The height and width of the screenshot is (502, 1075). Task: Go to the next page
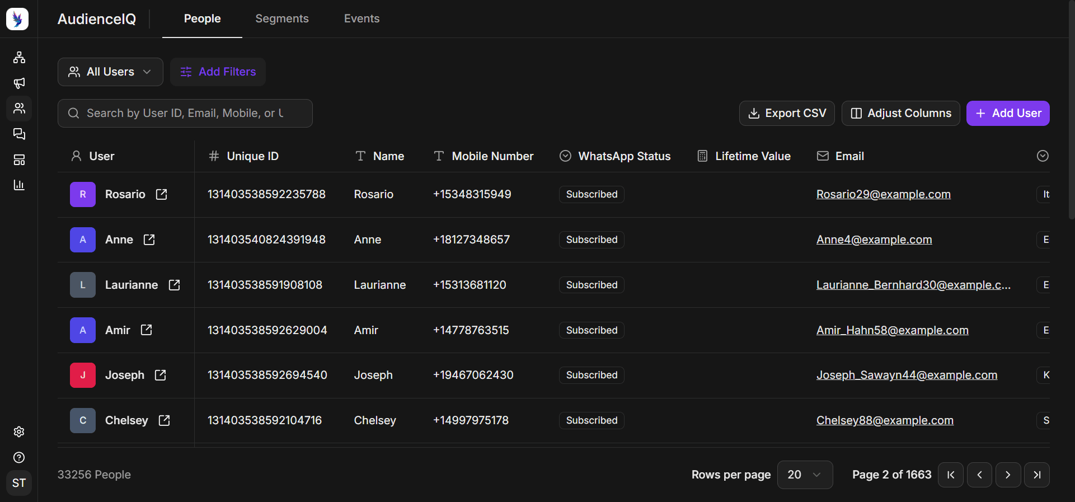click(1008, 475)
